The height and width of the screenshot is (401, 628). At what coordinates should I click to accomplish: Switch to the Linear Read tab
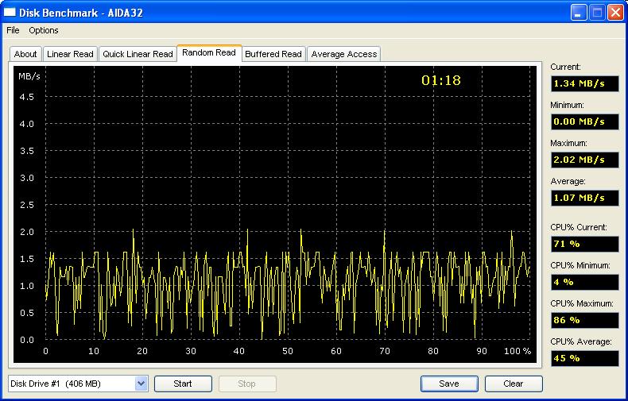(70, 54)
